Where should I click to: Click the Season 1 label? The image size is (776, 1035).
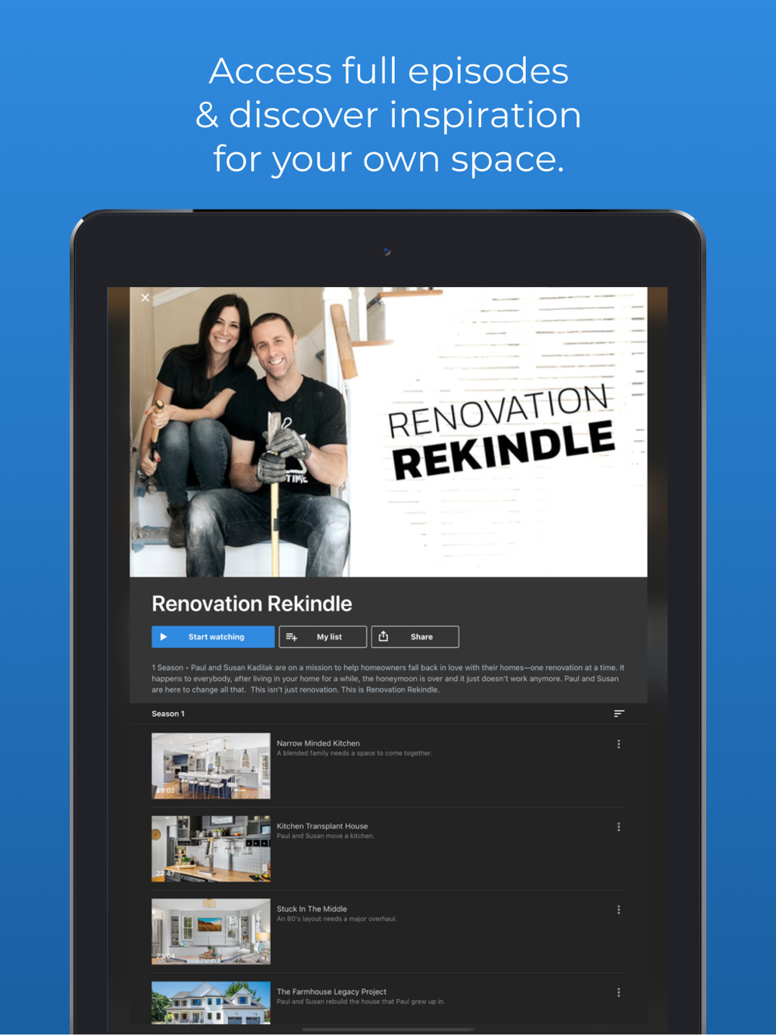click(168, 714)
